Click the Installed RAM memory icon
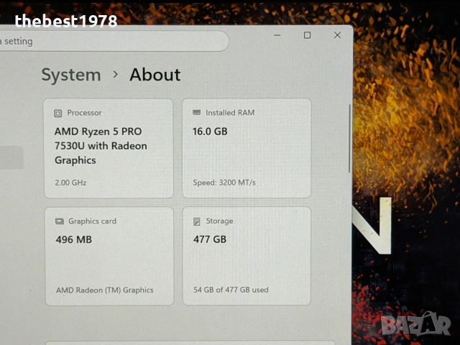Viewport: 460px width, 345px height. [196, 112]
